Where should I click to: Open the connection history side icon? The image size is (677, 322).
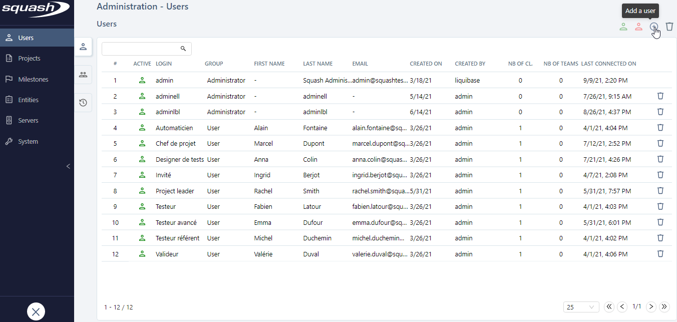tap(83, 103)
